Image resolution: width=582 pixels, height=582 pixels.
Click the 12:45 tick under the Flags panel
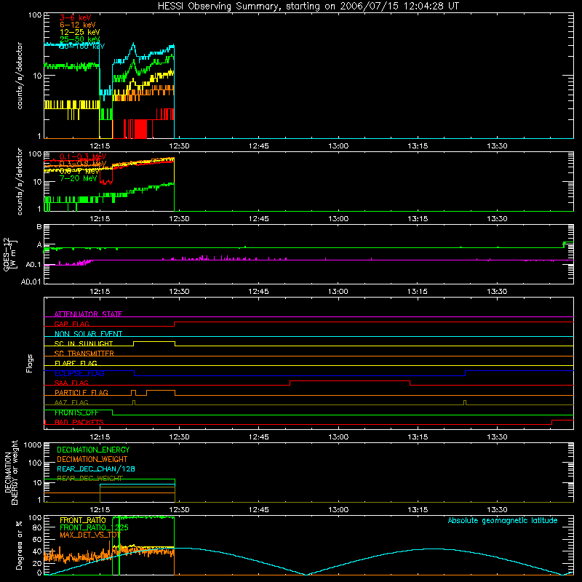259,437
